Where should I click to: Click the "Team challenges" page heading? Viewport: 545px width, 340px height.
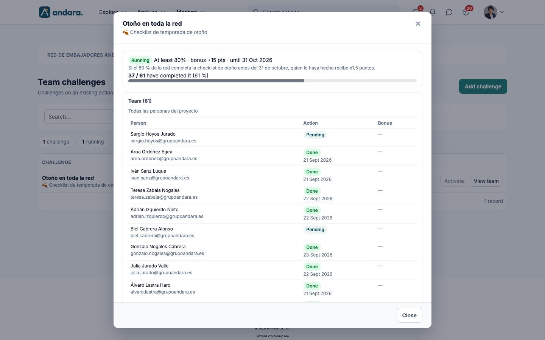pyautogui.click(x=72, y=82)
